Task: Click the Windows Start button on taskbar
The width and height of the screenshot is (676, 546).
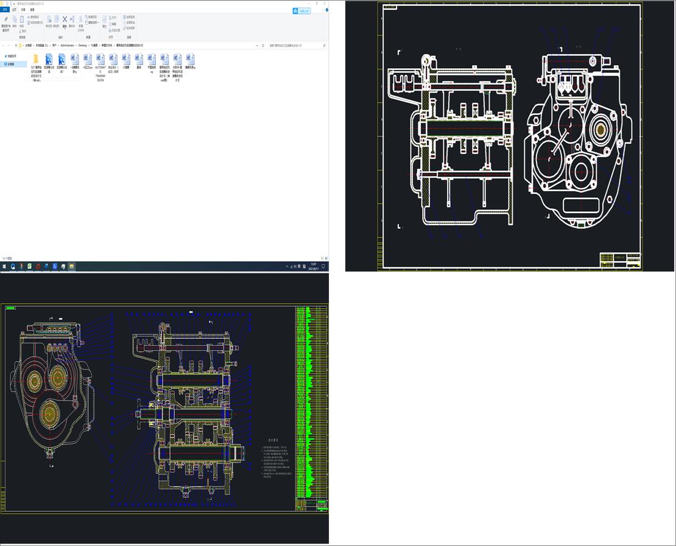Action: pos(4,267)
